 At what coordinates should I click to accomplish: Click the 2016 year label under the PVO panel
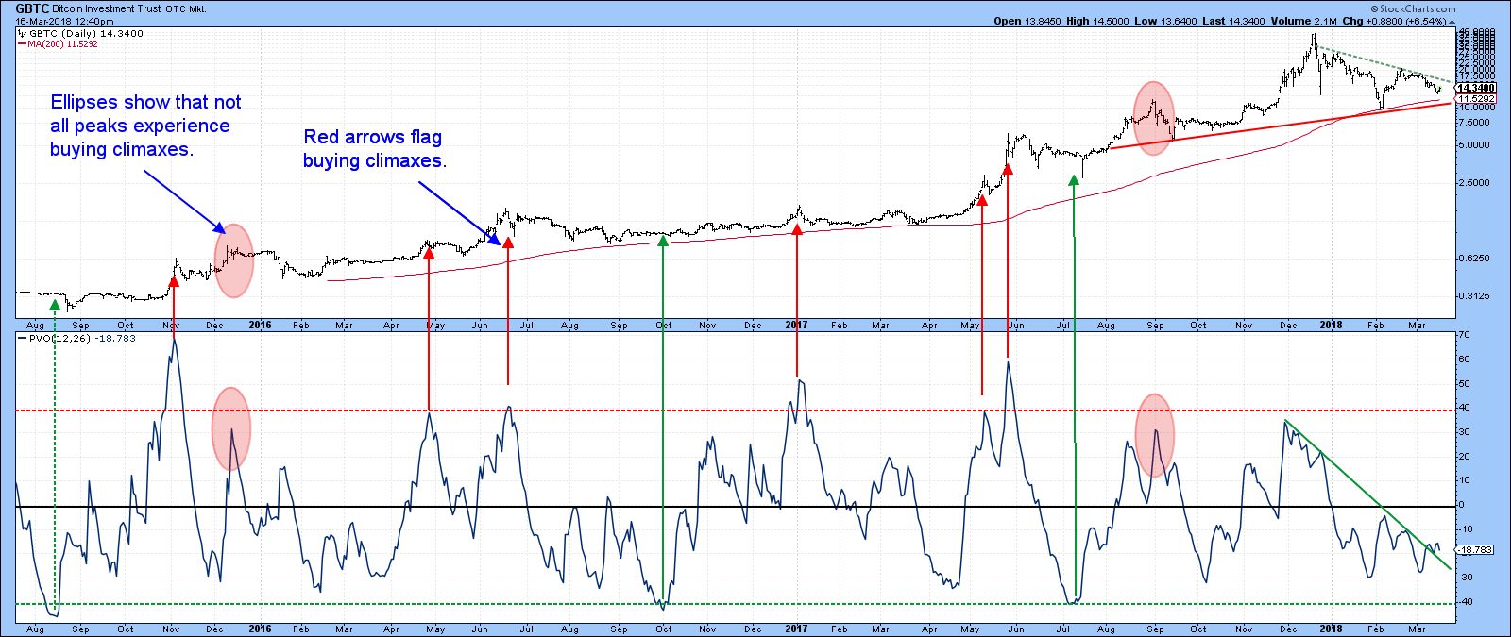pyautogui.click(x=260, y=629)
